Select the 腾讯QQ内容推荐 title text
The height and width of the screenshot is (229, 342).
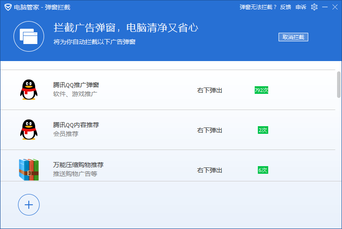(x=76, y=125)
